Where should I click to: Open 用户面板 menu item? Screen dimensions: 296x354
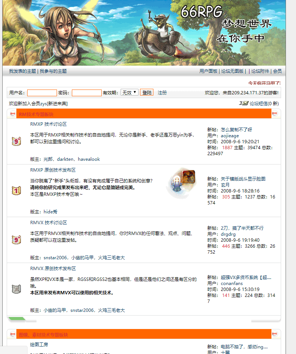209,71
